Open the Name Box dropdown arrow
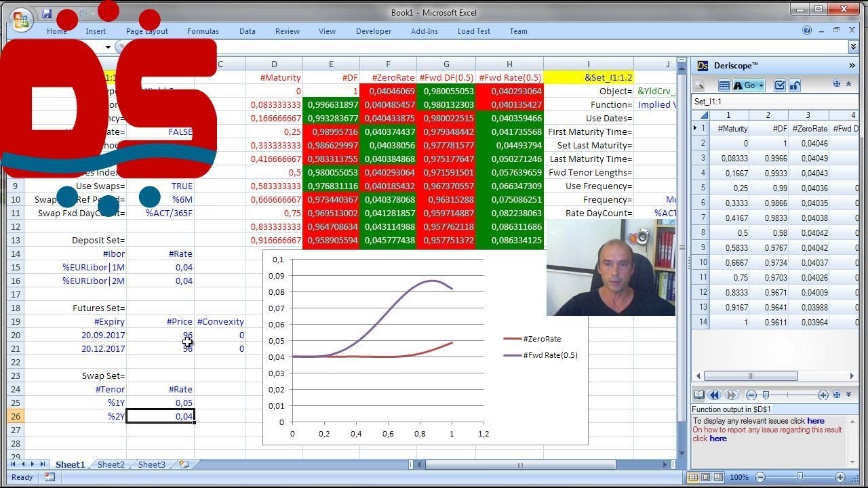Screen dimensions: 868x488 (108, 47)
